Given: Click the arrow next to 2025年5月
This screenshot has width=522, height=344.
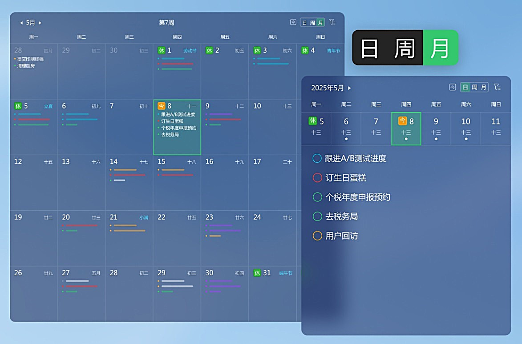Looking at the screenshot, I should tap(349, 88).
